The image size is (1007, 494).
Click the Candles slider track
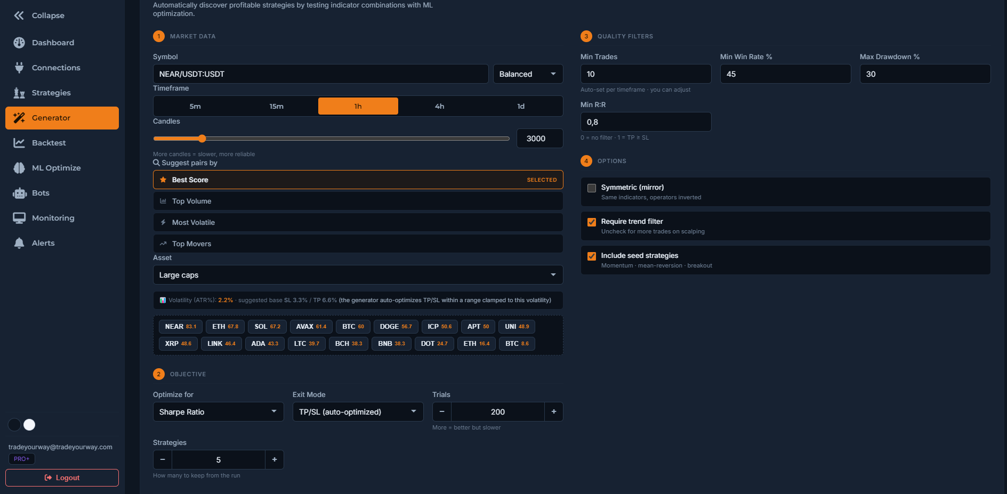[x=331, y=139]
